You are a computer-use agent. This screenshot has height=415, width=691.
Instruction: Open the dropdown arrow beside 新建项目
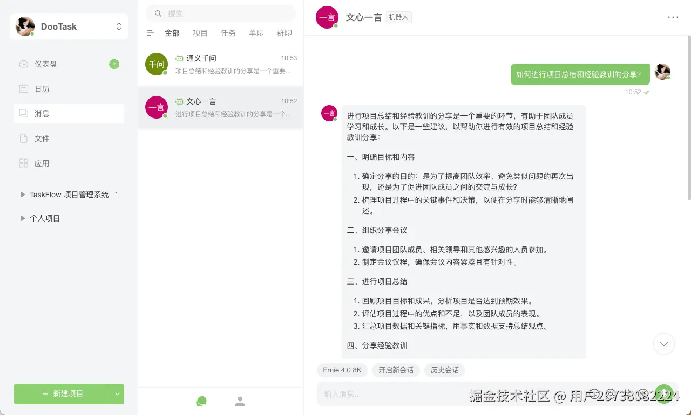point(118,394)
